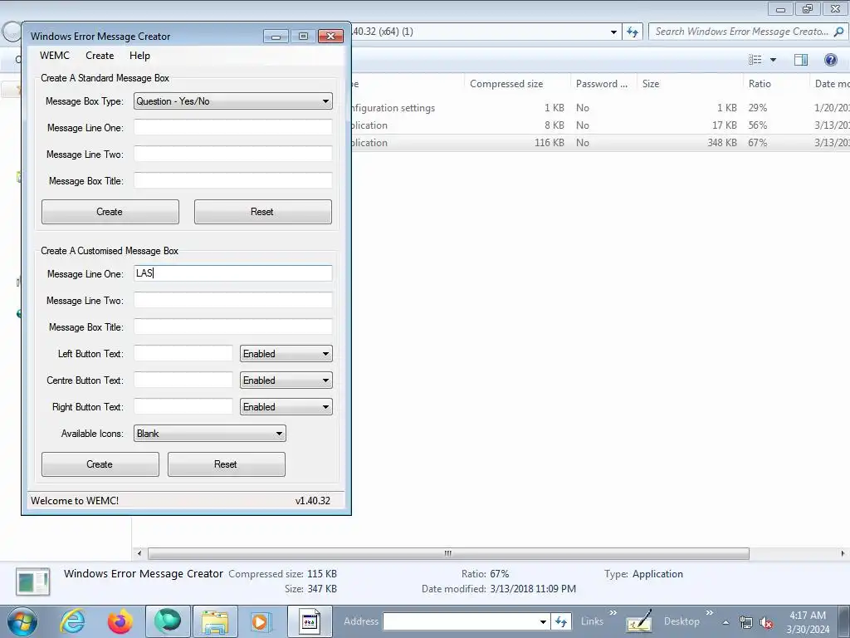The height and width of the screenshot is (638, 850).
Task: Open the teal globe app on the taskbar
Action: coord(168,621)
